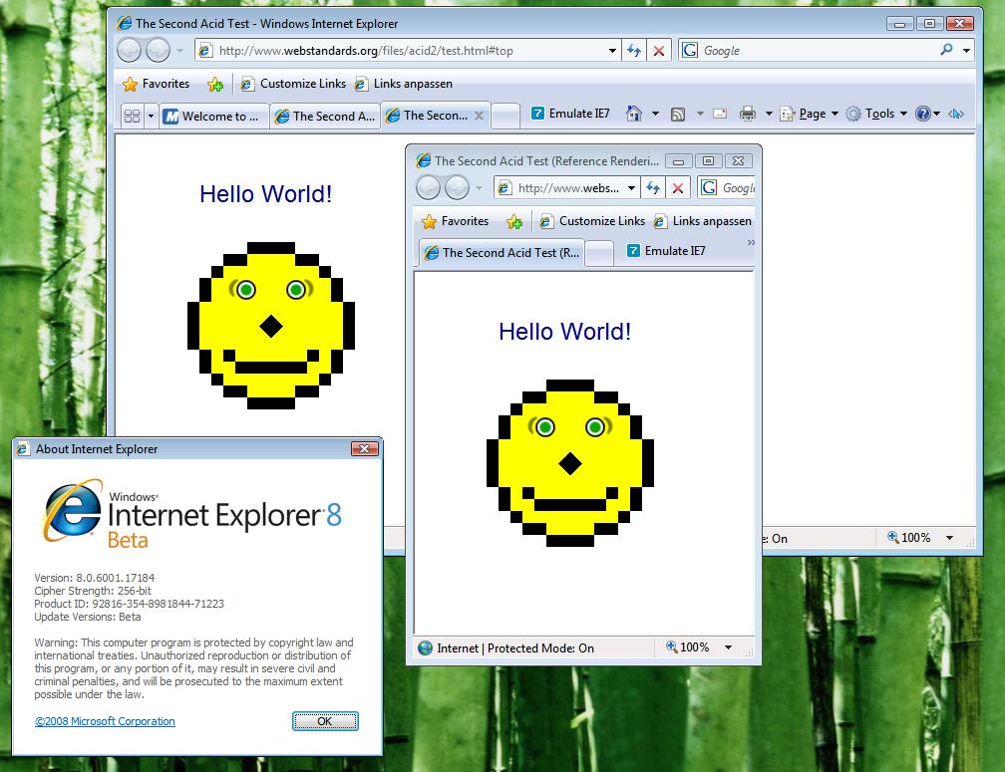Toggle Emulate IE7 in main window
1005x772 pixels.
pyautogui.click(x=570, y=114)
